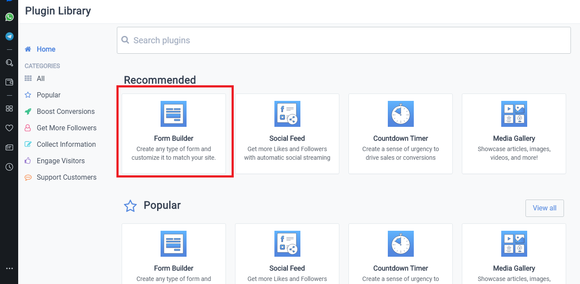Click the CATEGORIES sidebar label
Image resolution: width=580 pixels, height=284 pixels.
(x=42, y=66)
